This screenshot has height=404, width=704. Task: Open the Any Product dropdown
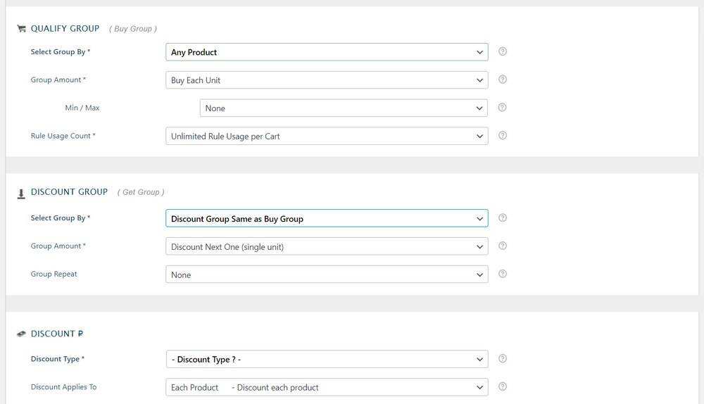tap(327, 52)
